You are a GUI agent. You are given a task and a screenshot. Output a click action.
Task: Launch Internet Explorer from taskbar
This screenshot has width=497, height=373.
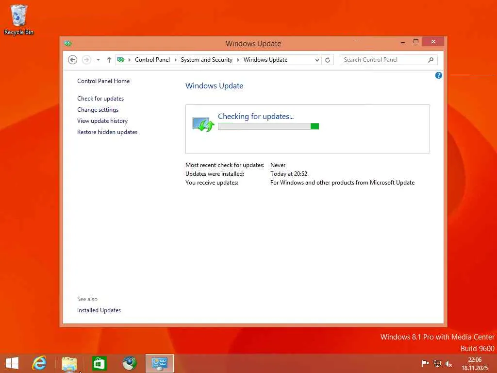click(39, 363)
